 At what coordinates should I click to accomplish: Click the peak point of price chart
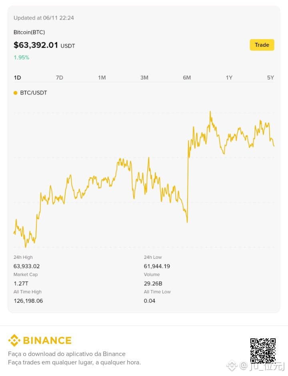click(210, 112)
